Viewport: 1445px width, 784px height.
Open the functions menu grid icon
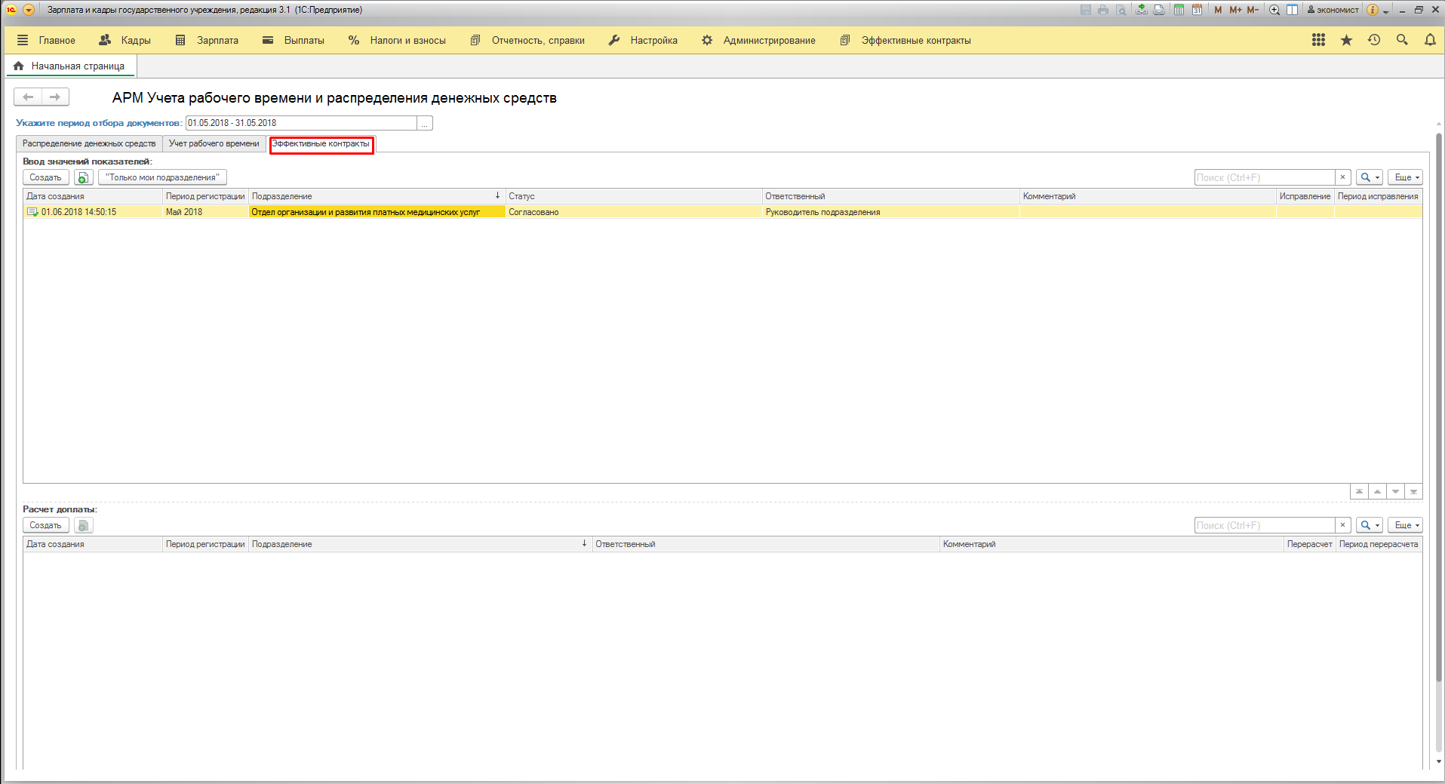pyautogui.click(x=1318, y=40)
